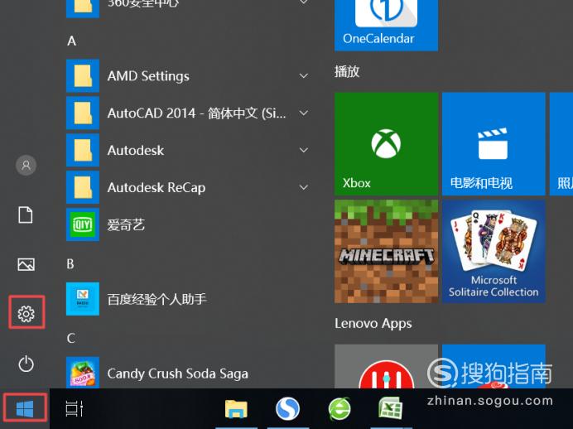Open the red Lenovo Apps tile
The height and width of the screenshot is (429, 573).
[386, 367]
